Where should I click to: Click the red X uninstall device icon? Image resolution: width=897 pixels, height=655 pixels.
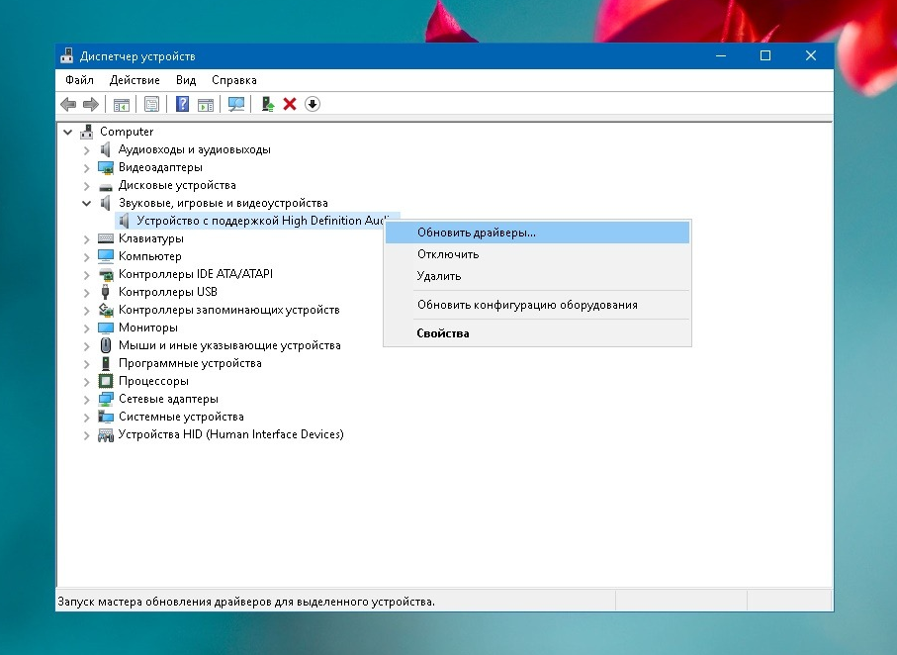tap(290, 104)
